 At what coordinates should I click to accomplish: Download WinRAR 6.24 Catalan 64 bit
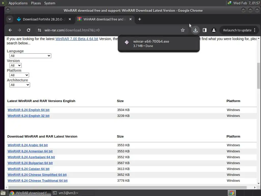click(29, 169)
